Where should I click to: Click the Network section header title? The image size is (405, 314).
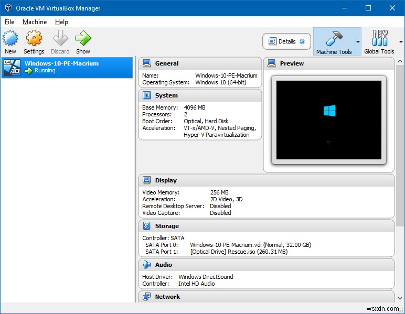167,297
